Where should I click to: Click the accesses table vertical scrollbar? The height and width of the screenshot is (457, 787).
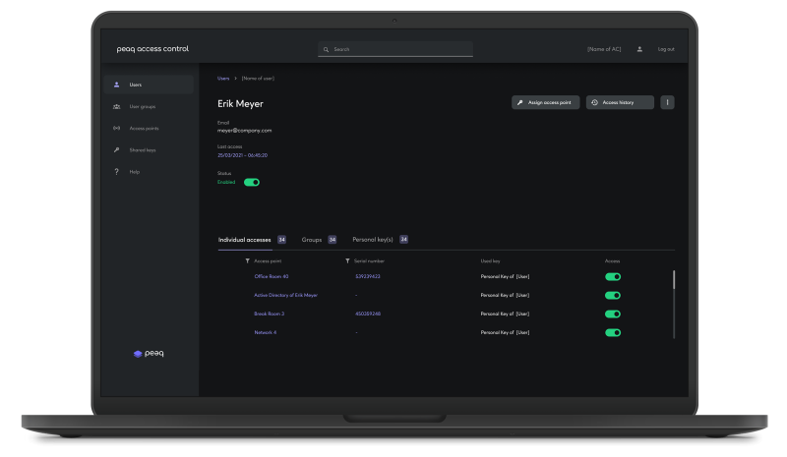point(674,280)
